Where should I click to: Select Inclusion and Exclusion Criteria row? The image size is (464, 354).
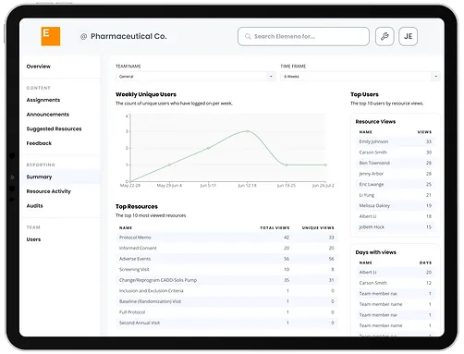pyautogui.click(x=226, y=291)
